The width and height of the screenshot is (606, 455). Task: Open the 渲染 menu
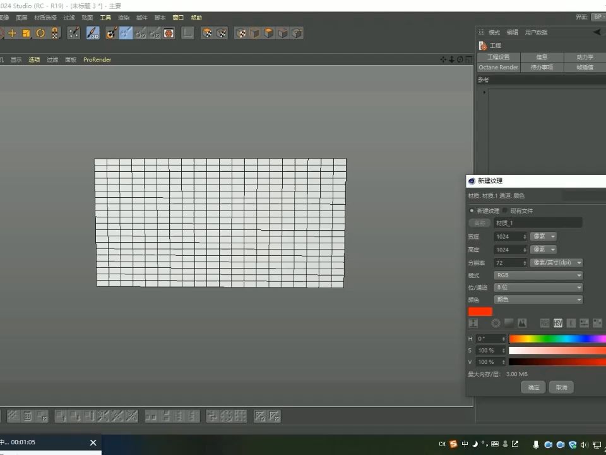pyautogui.click(x=124, y=18)
